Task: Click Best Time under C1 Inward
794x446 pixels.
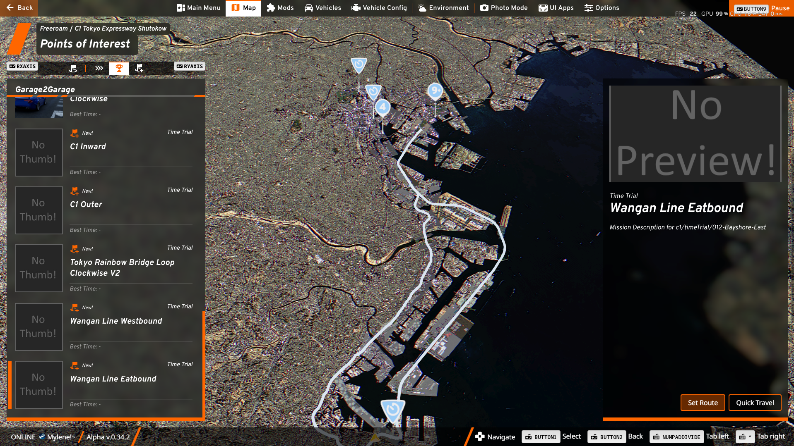Action: [85, 172]
